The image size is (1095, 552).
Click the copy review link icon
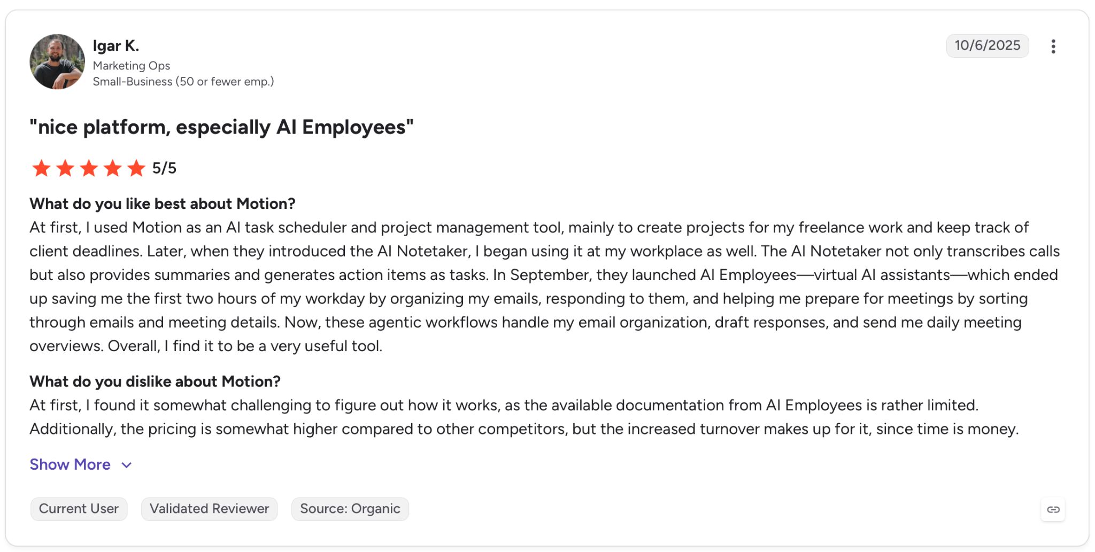tap(1053, 509)
